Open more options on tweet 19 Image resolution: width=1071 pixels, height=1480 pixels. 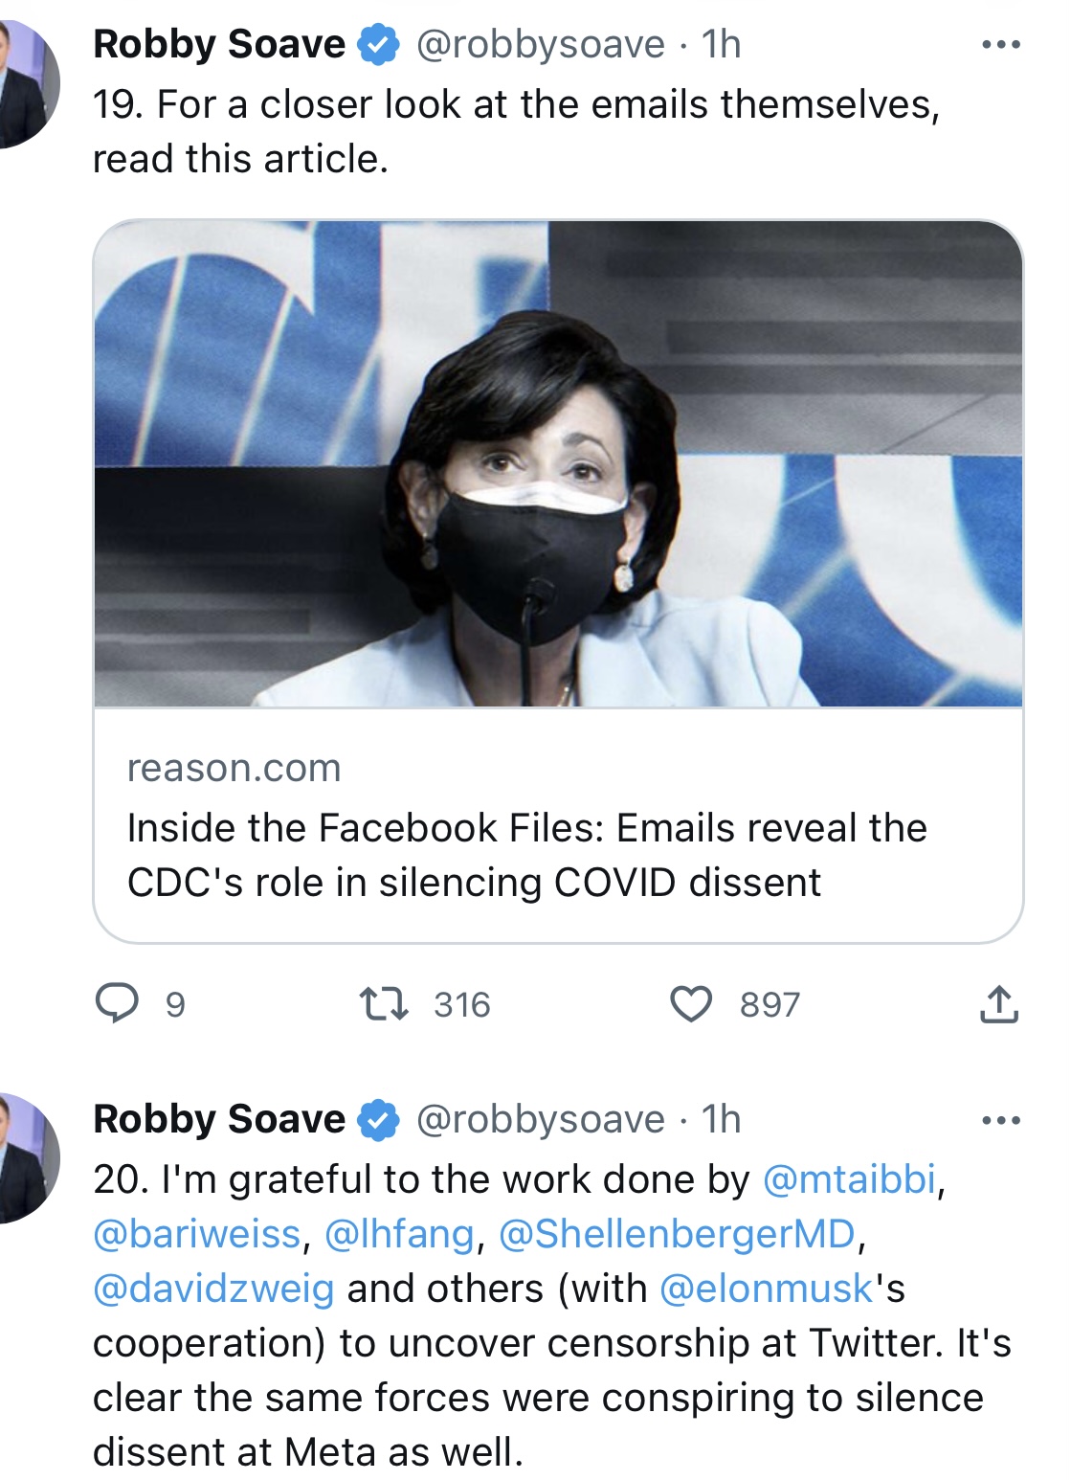1001,45
